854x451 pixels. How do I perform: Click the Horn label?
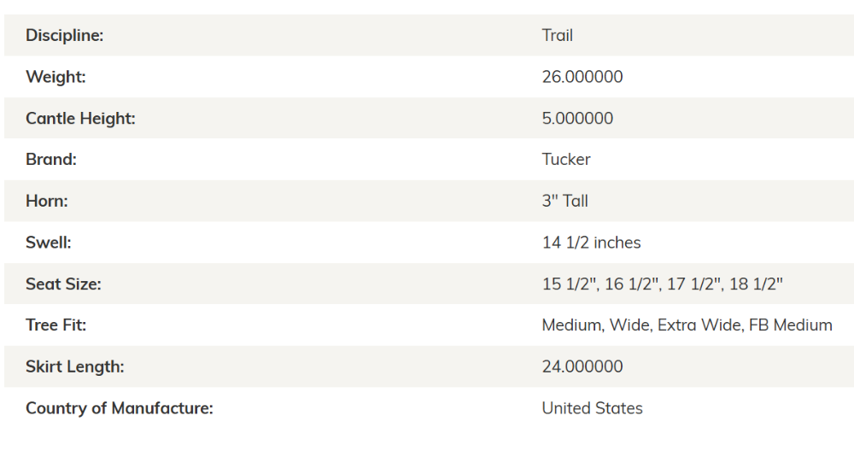(x=47, y=201)
